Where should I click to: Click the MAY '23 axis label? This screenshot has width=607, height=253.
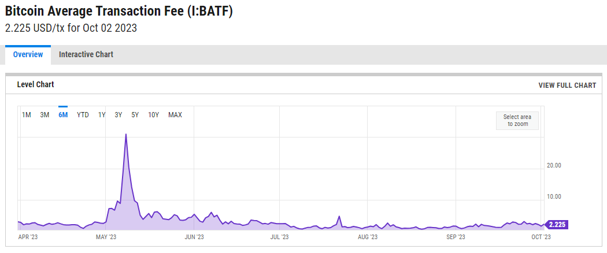[x=106, y=237]
